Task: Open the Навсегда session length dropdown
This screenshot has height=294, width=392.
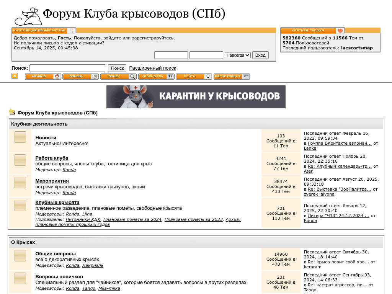Action: (x=238, y=55)
